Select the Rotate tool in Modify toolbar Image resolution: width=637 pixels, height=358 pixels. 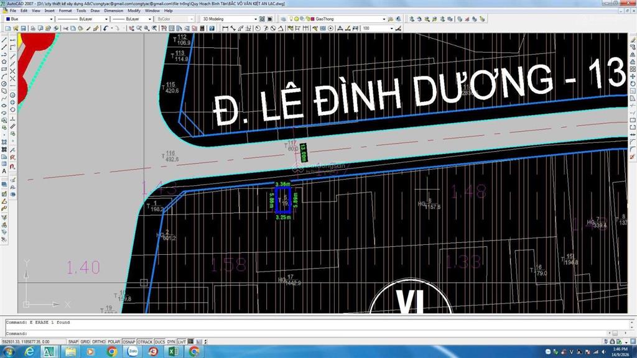click(633, 84)
